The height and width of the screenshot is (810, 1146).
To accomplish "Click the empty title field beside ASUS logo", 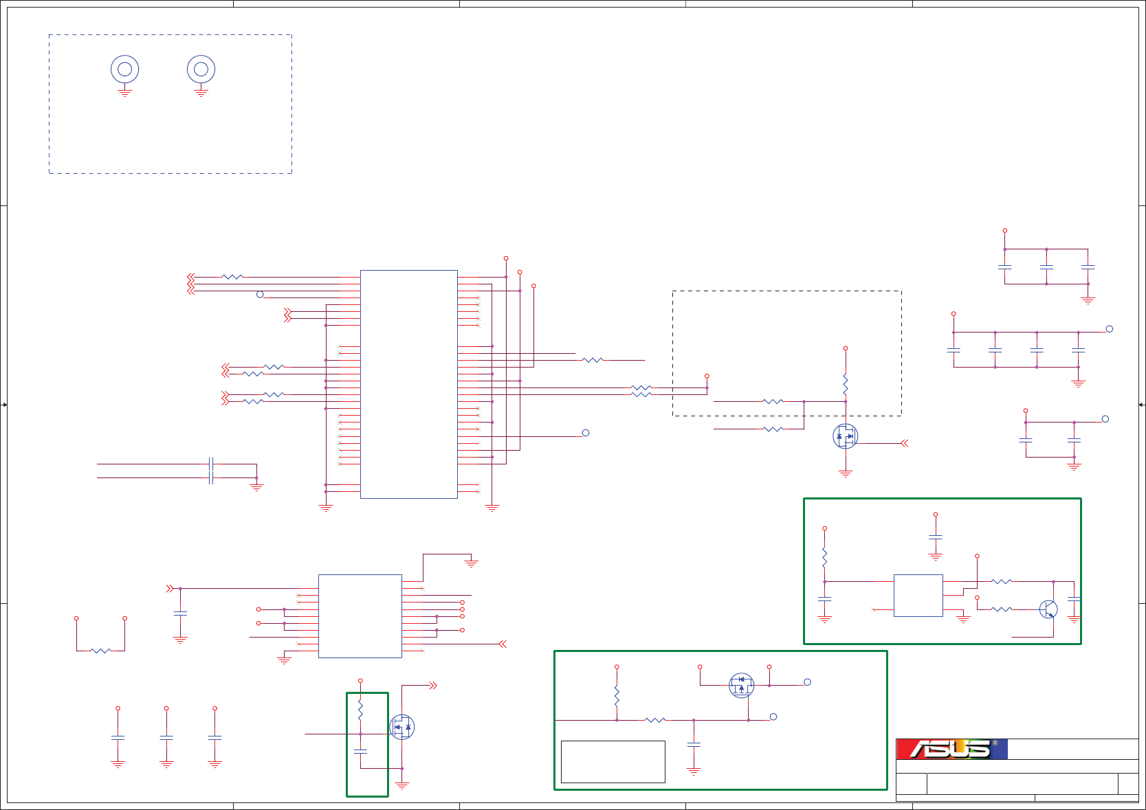I will coord(1073,749).
